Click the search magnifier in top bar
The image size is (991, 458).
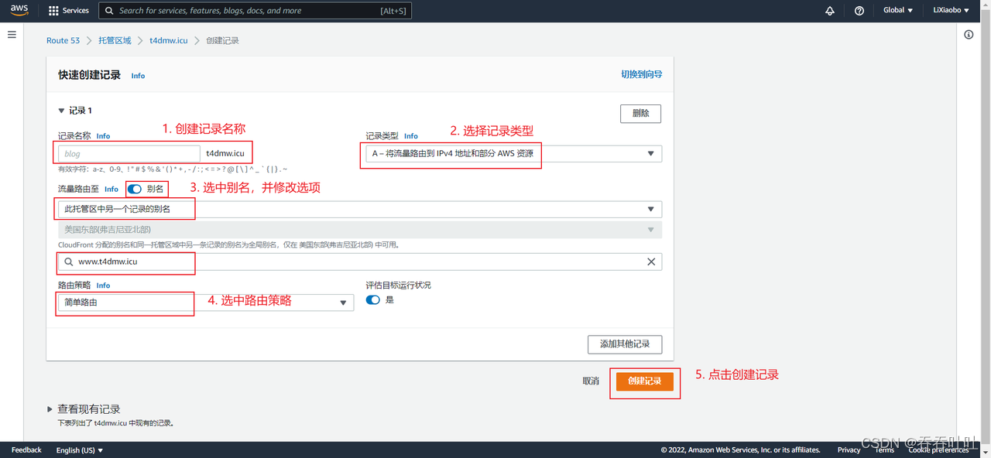[109, 11]
